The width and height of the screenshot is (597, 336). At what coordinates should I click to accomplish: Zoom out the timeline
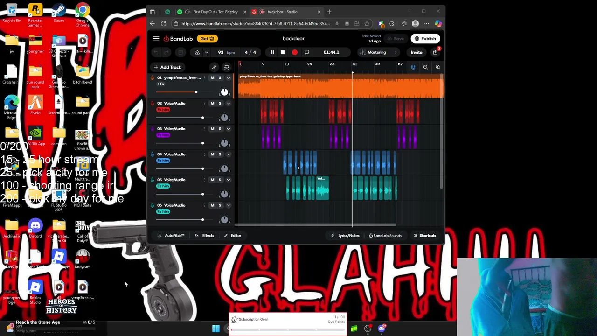425,67
